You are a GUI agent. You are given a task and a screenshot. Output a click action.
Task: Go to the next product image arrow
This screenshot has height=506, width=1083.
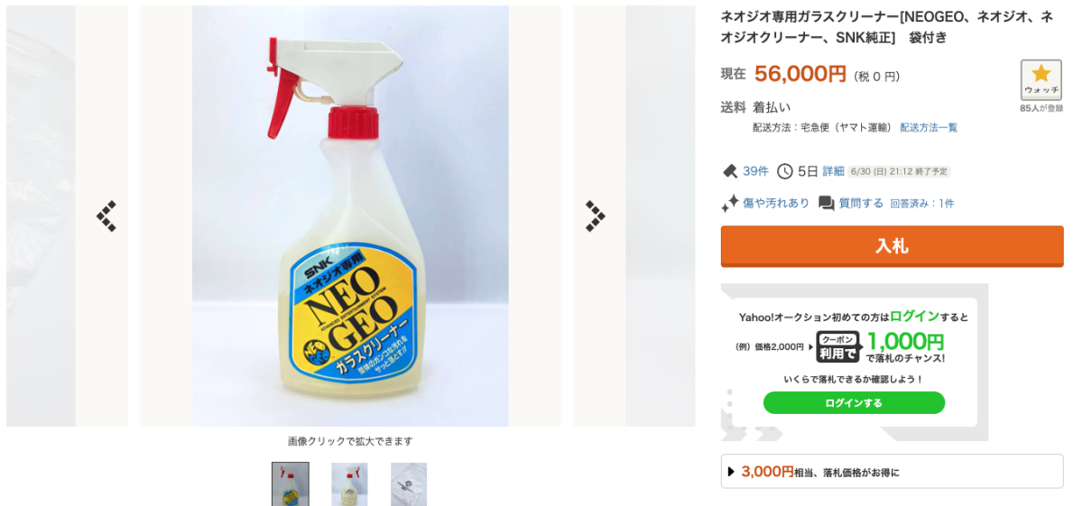[595, 216]
